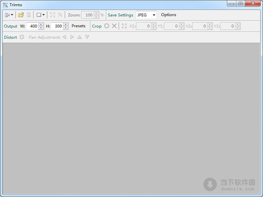Click the output height input field
Image resolution: width=263 pixels, height=197 pixels.
[57, 26]
